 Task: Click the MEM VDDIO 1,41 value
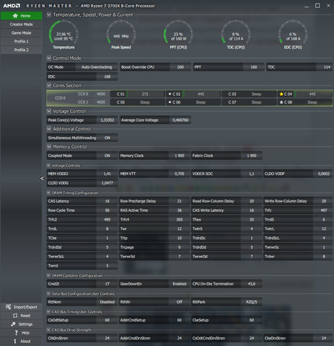click(107, 174)
